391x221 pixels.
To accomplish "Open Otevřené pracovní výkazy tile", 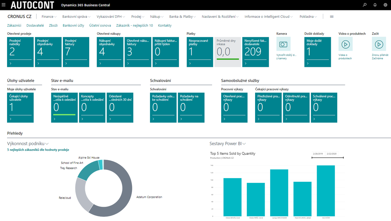I will tap(234, 108).
